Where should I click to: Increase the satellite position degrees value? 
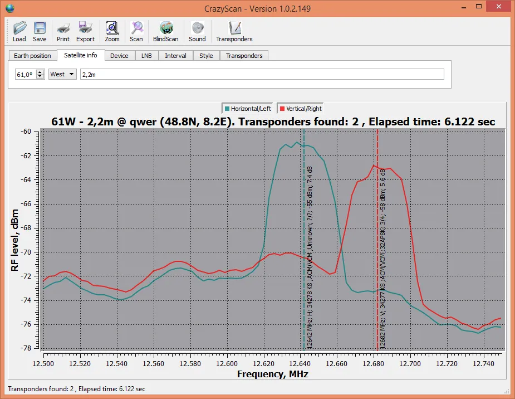(40, 72)
